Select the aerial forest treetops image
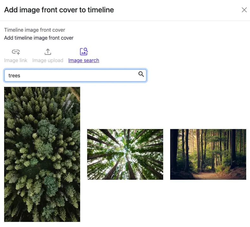The width and height of the screenshot is (250, 227). (x=42, y=154)
